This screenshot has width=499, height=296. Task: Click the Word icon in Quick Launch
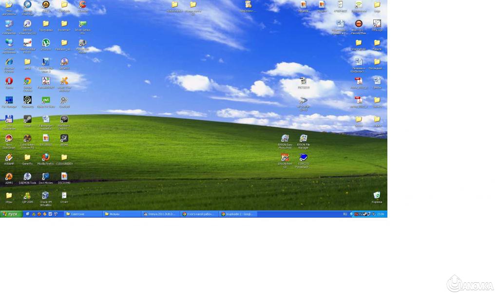coord(50,214)
